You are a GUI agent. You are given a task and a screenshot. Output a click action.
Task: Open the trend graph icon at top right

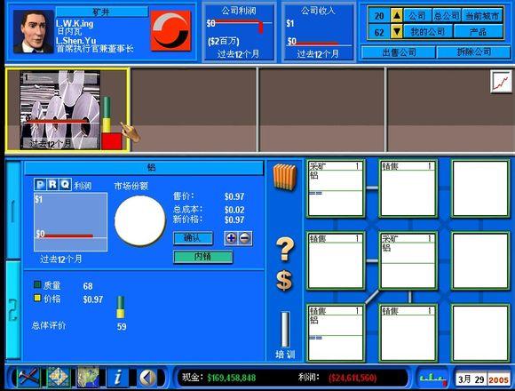501,82
